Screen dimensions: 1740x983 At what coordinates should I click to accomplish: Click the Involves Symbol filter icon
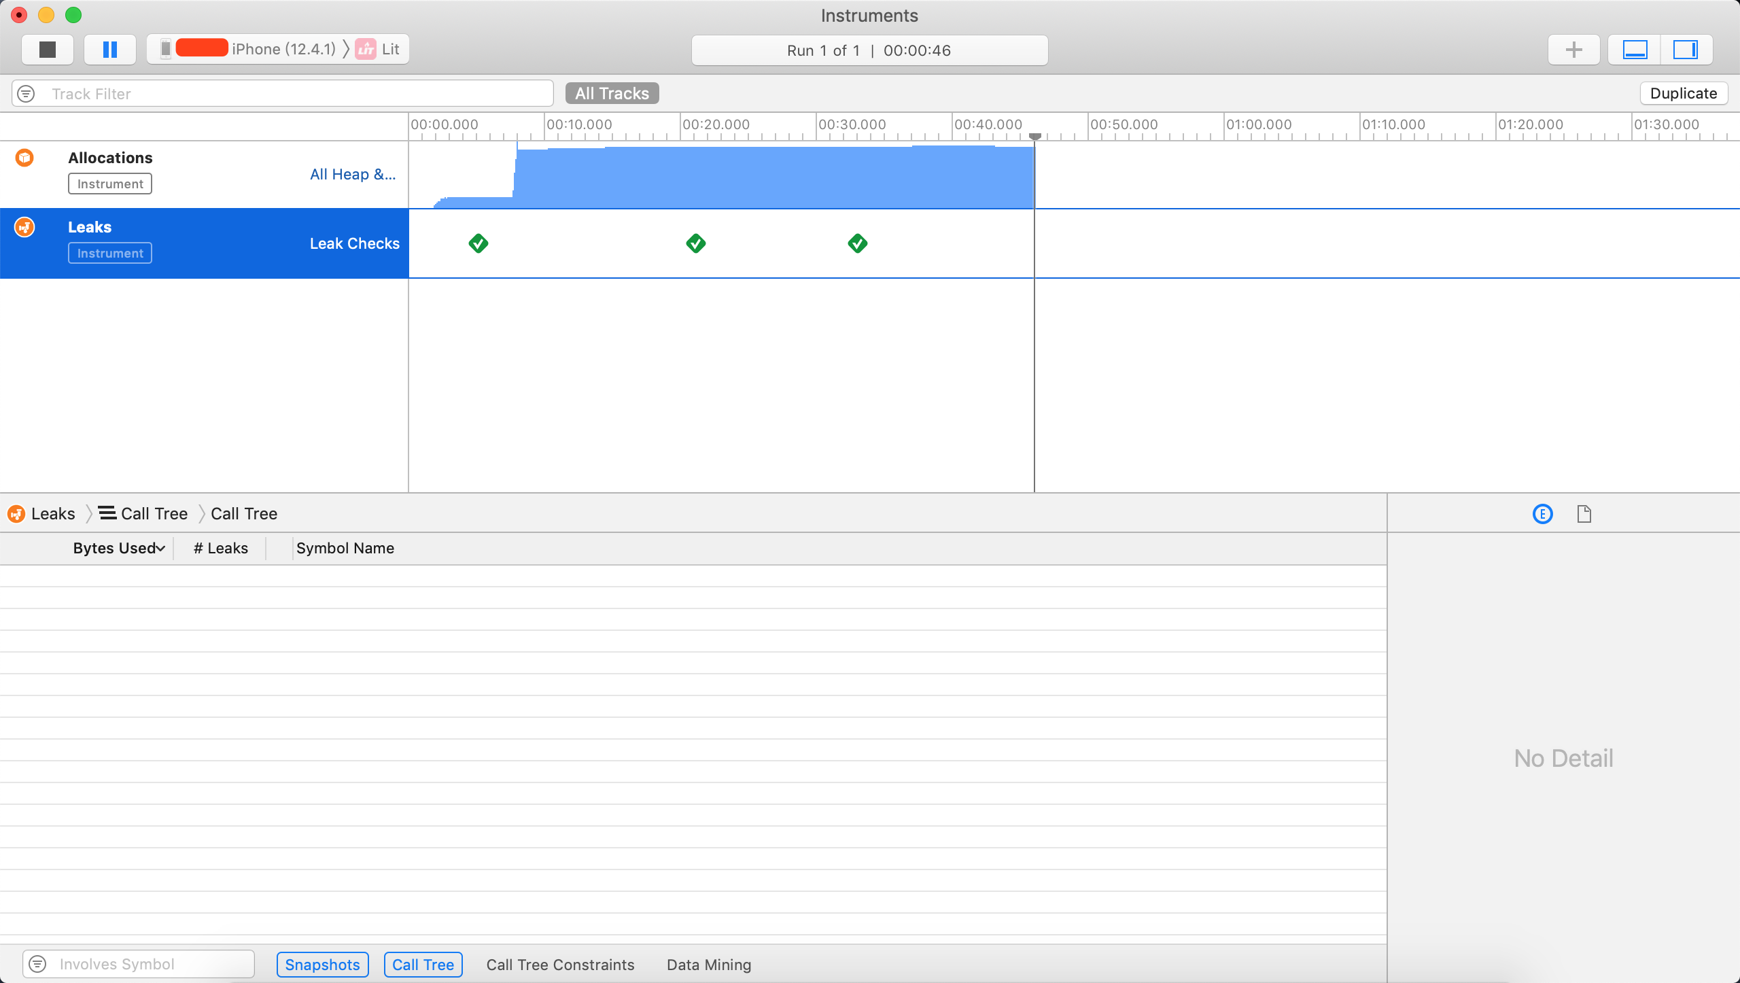[x=38, y=964]
